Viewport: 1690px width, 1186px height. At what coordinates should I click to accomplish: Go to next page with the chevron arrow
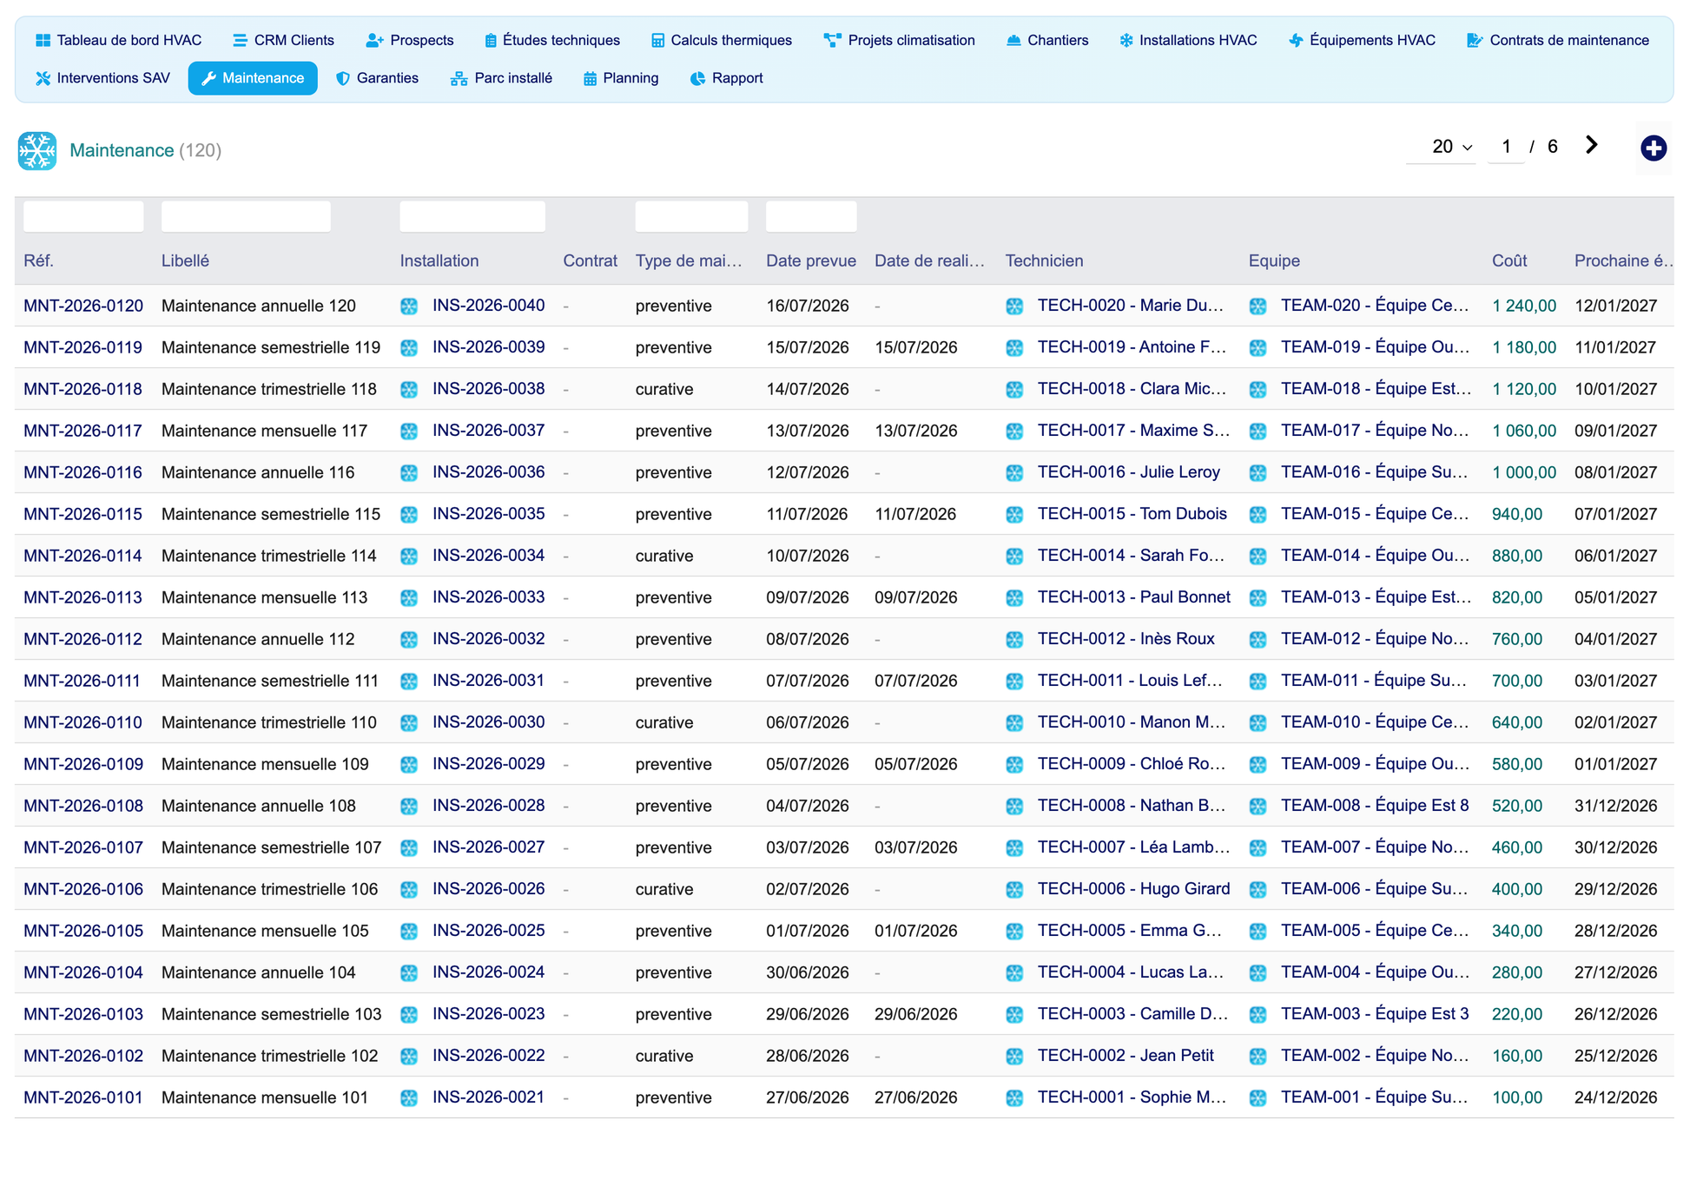click(x=1591, y=145)
